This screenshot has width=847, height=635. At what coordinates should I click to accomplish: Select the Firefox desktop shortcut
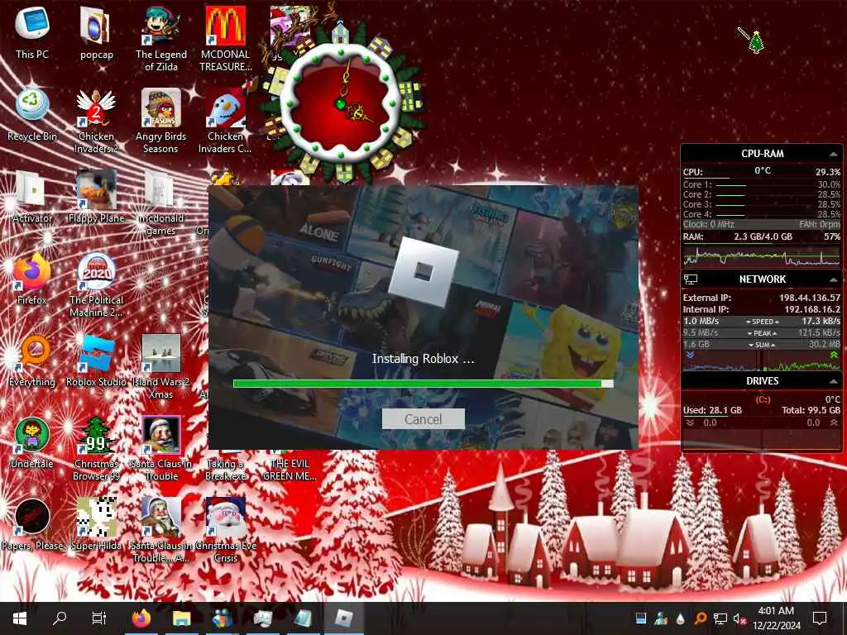(32, 279)
